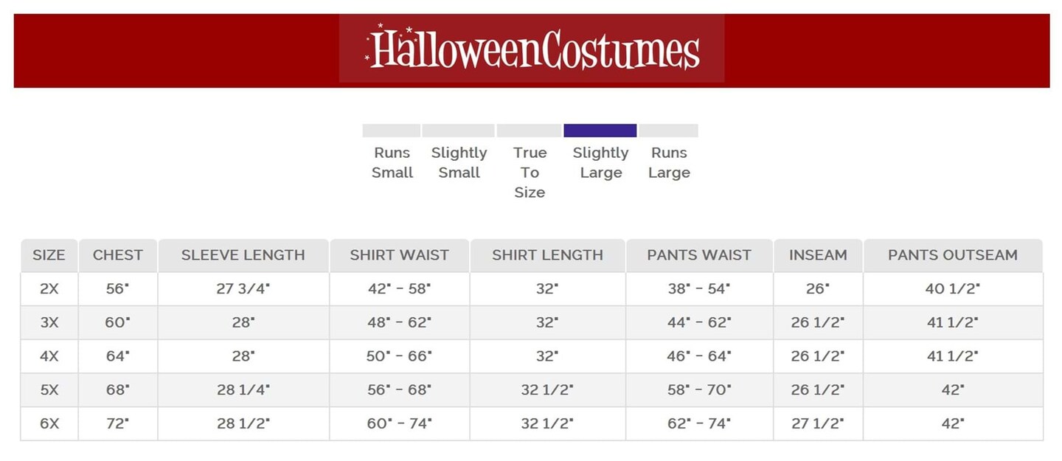Select the Runs Small fit bar
Screen dimensions: 1062x461
[x=391, y=131]
